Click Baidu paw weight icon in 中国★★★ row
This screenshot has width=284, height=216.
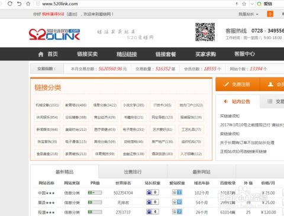point(153,192)
